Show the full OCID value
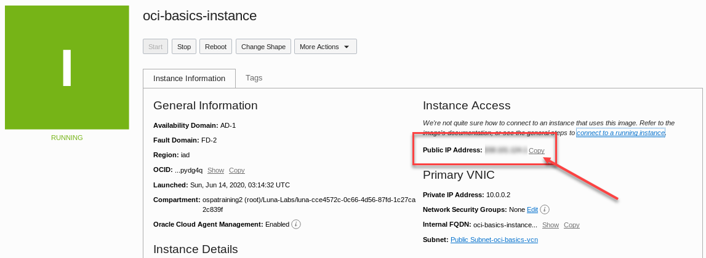This screenshot has height=258, width=706. [215, 170]
